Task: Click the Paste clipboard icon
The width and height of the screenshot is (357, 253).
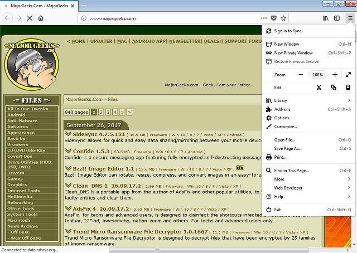Action: pos(348,87)
